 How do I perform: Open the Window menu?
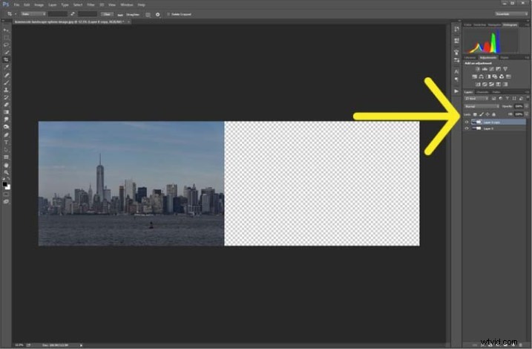point(127,4)
